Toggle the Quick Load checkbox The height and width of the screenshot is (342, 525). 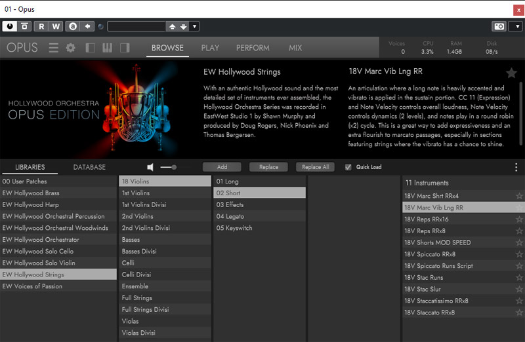348,167
